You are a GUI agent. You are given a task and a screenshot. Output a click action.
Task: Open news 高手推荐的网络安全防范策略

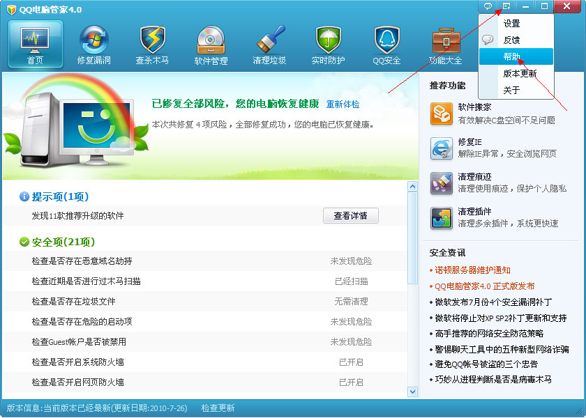489,333
